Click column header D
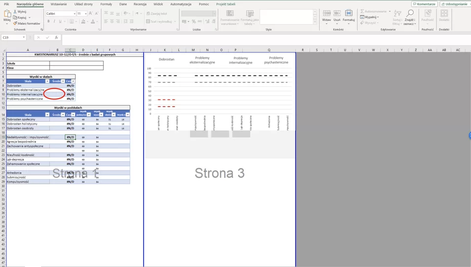Viewport: 471px width, 267px height. coord(83,50)
